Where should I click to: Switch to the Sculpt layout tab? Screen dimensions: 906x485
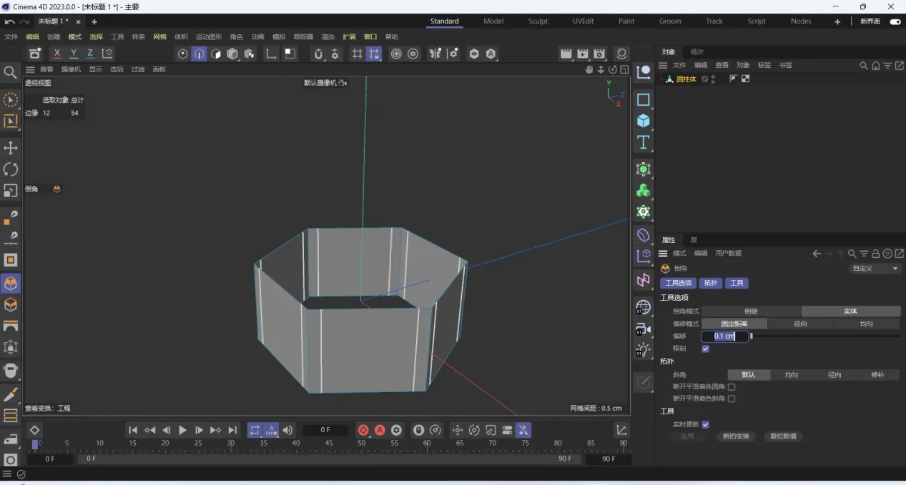pyautogui.click(x=538, y=21)
